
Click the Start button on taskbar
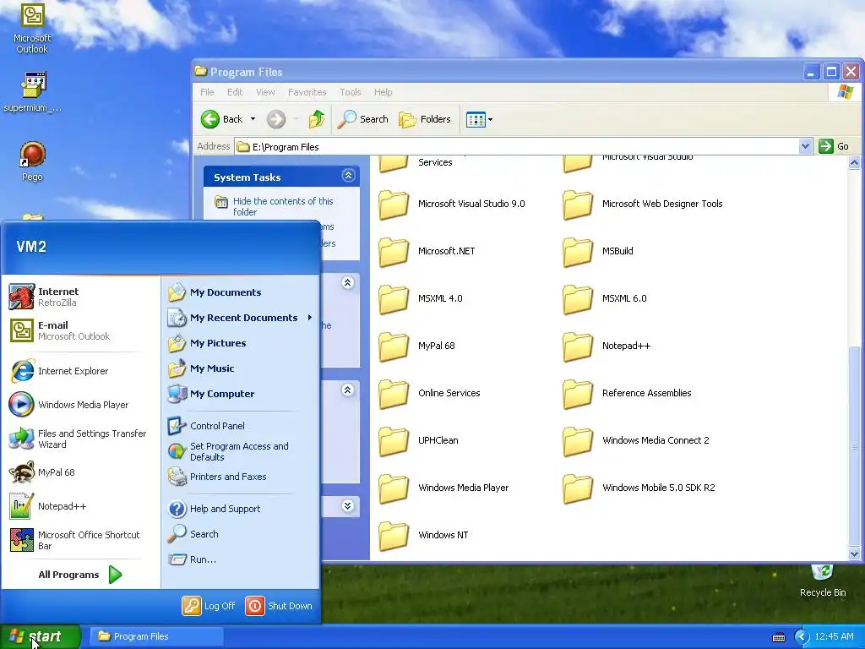point(41,636)
